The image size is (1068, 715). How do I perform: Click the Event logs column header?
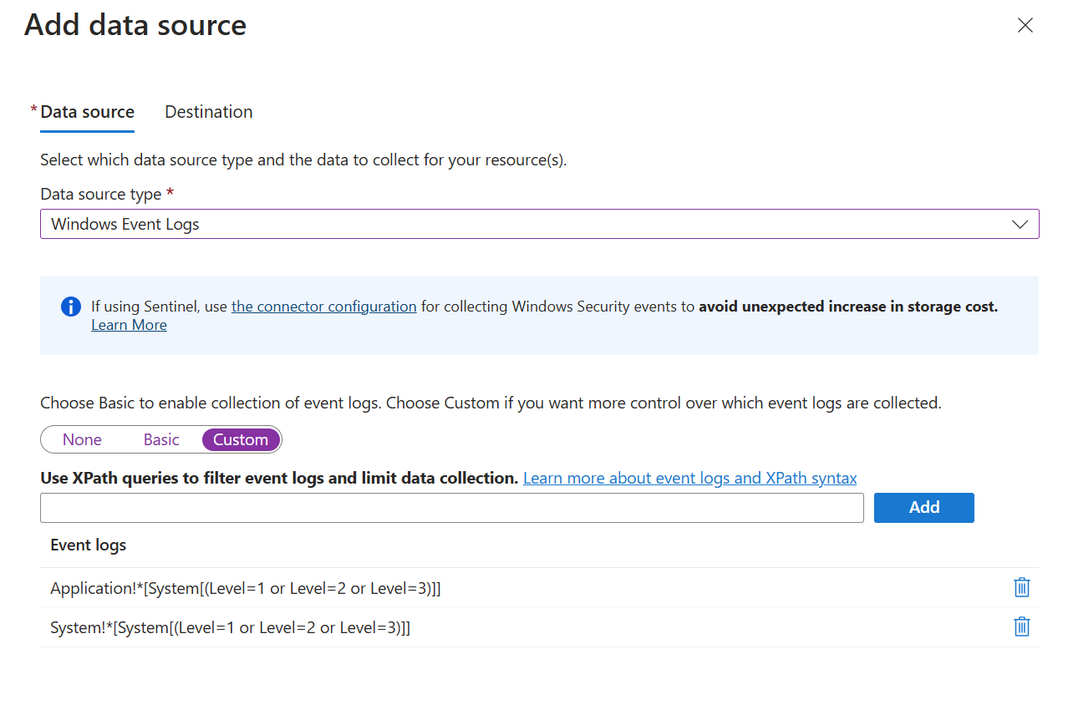coord(89,545)
